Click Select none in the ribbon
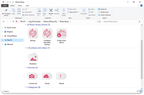The height and width of the screenshot is (95, 144). click(x=103, y=12)
